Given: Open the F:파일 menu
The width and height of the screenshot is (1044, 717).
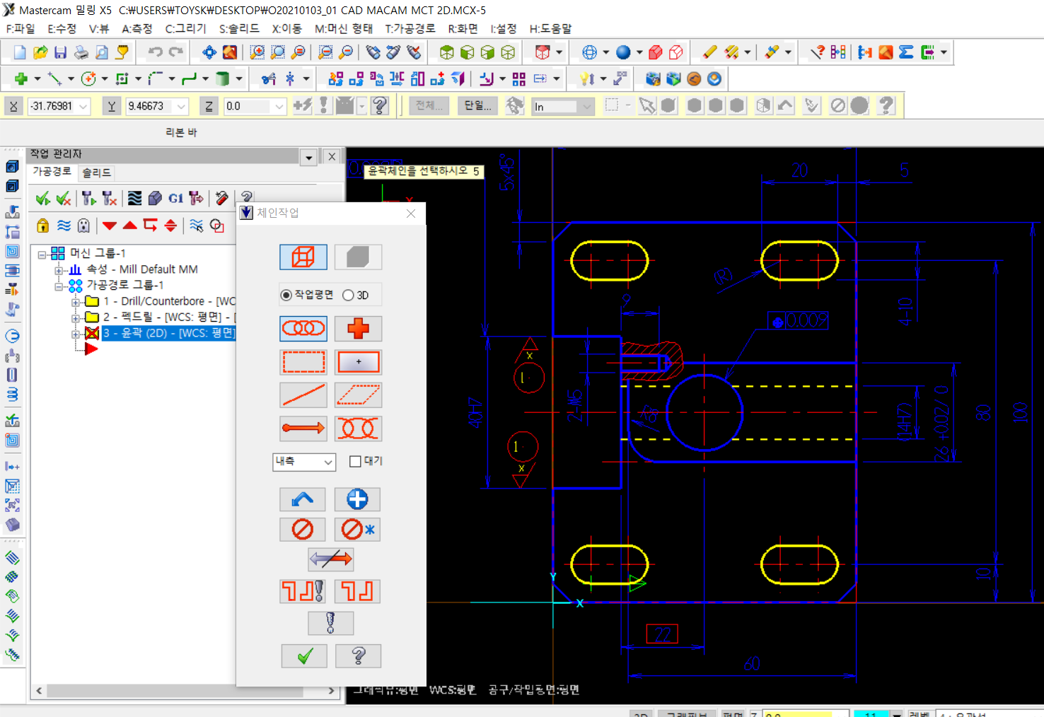Looking at the screenshot, I should click(21, 28).
